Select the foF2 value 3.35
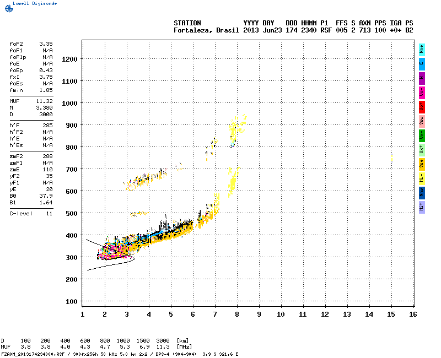Screen dimensions: 441x358 [x=46, y=44]
